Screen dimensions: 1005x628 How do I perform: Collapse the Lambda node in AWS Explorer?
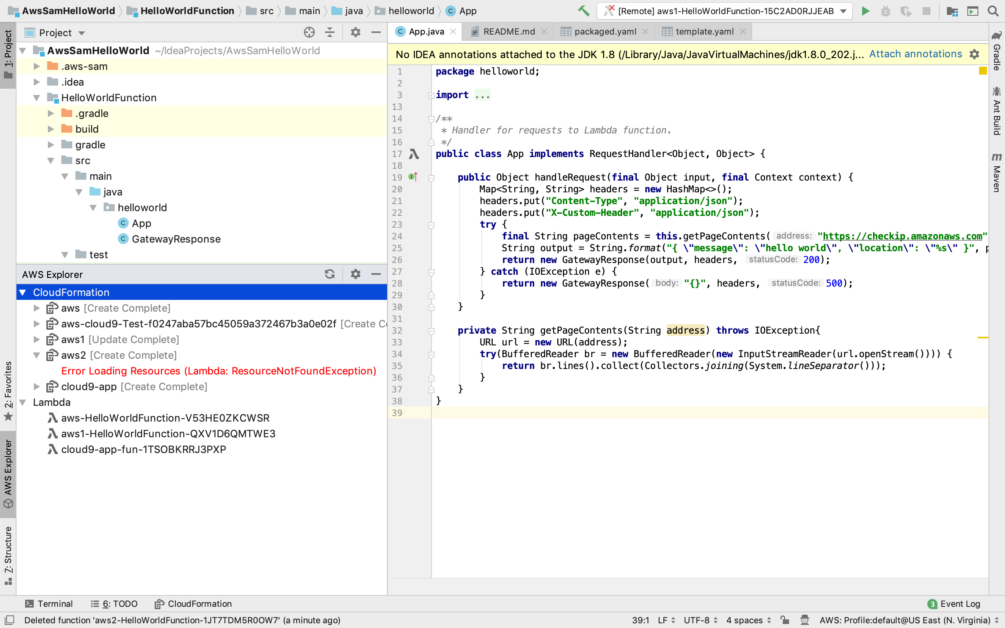[23, 402]
